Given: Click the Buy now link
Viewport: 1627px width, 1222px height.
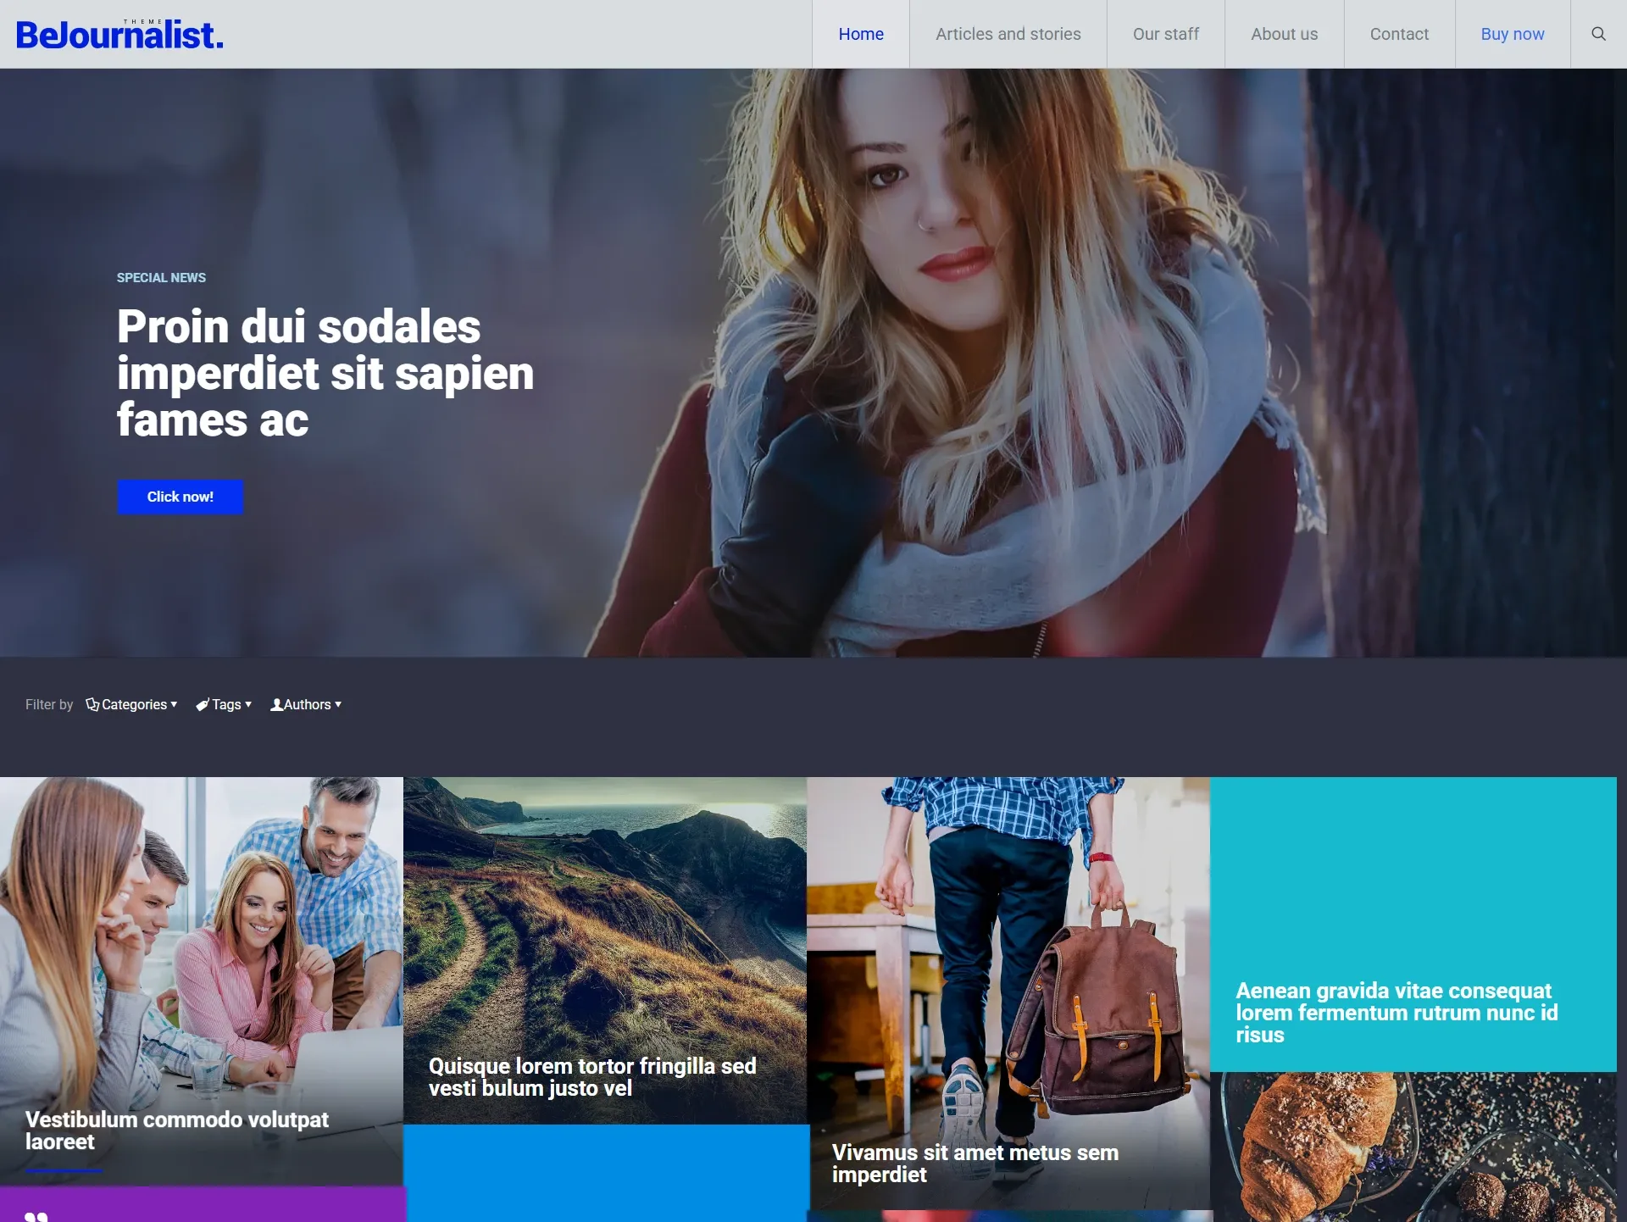Looking at the screenshot, I should click(x=1513, y=34).
